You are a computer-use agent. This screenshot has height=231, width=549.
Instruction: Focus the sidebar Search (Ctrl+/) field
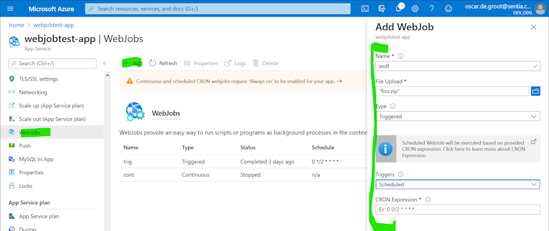(x=53, y=63)
